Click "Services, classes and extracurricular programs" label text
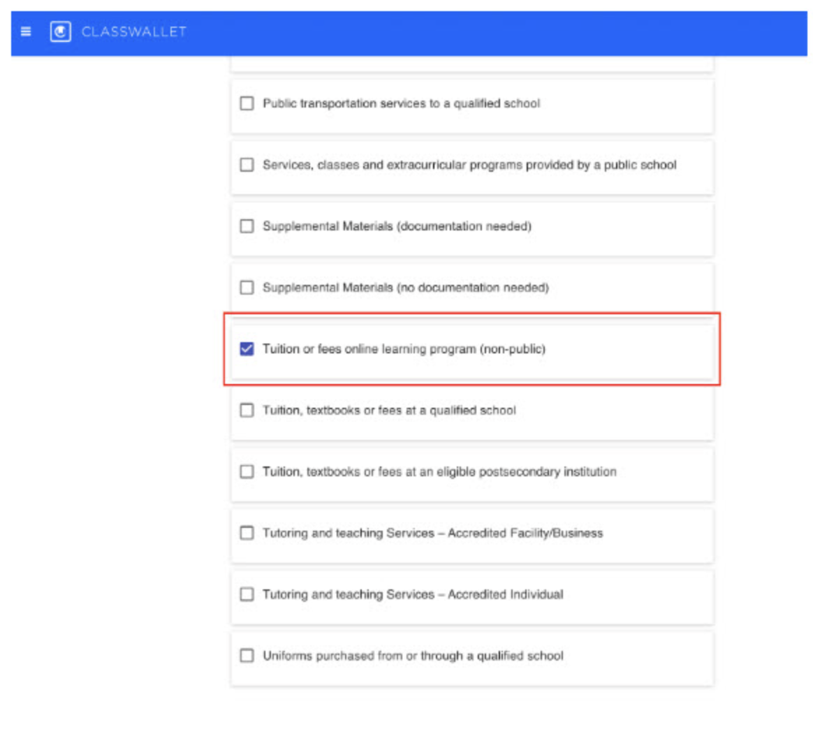 469,165
